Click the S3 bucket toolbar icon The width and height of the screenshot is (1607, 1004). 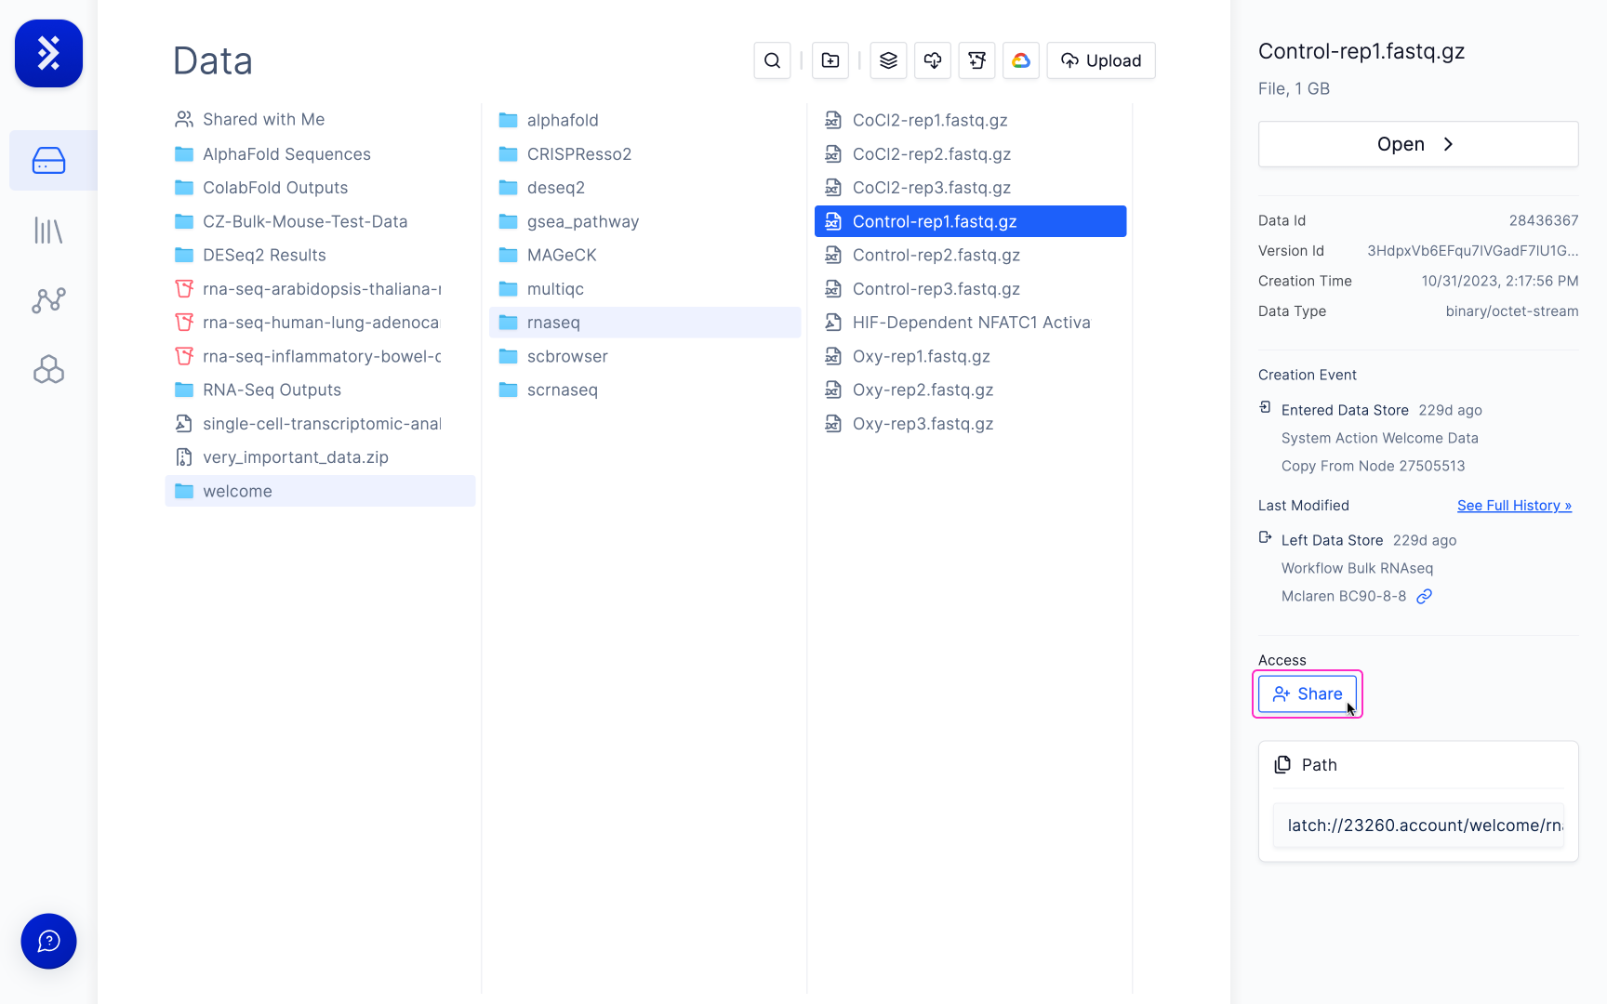click(x=976, y=60)
